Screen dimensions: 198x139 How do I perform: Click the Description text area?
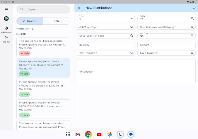[136, 71]
